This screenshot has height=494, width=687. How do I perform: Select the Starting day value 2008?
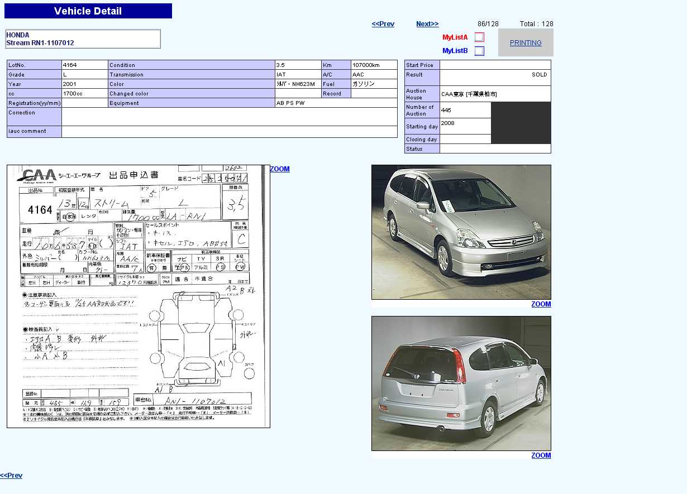tap(447, 123)
